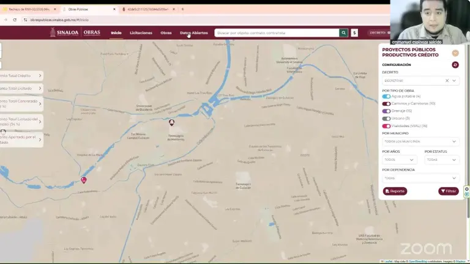
Task: Open the Por Dependencia dropdown
Action: click(x=420, y=178)
